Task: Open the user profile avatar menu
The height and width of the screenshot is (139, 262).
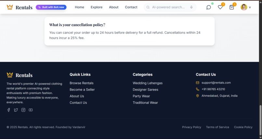Action: point(244,7)
